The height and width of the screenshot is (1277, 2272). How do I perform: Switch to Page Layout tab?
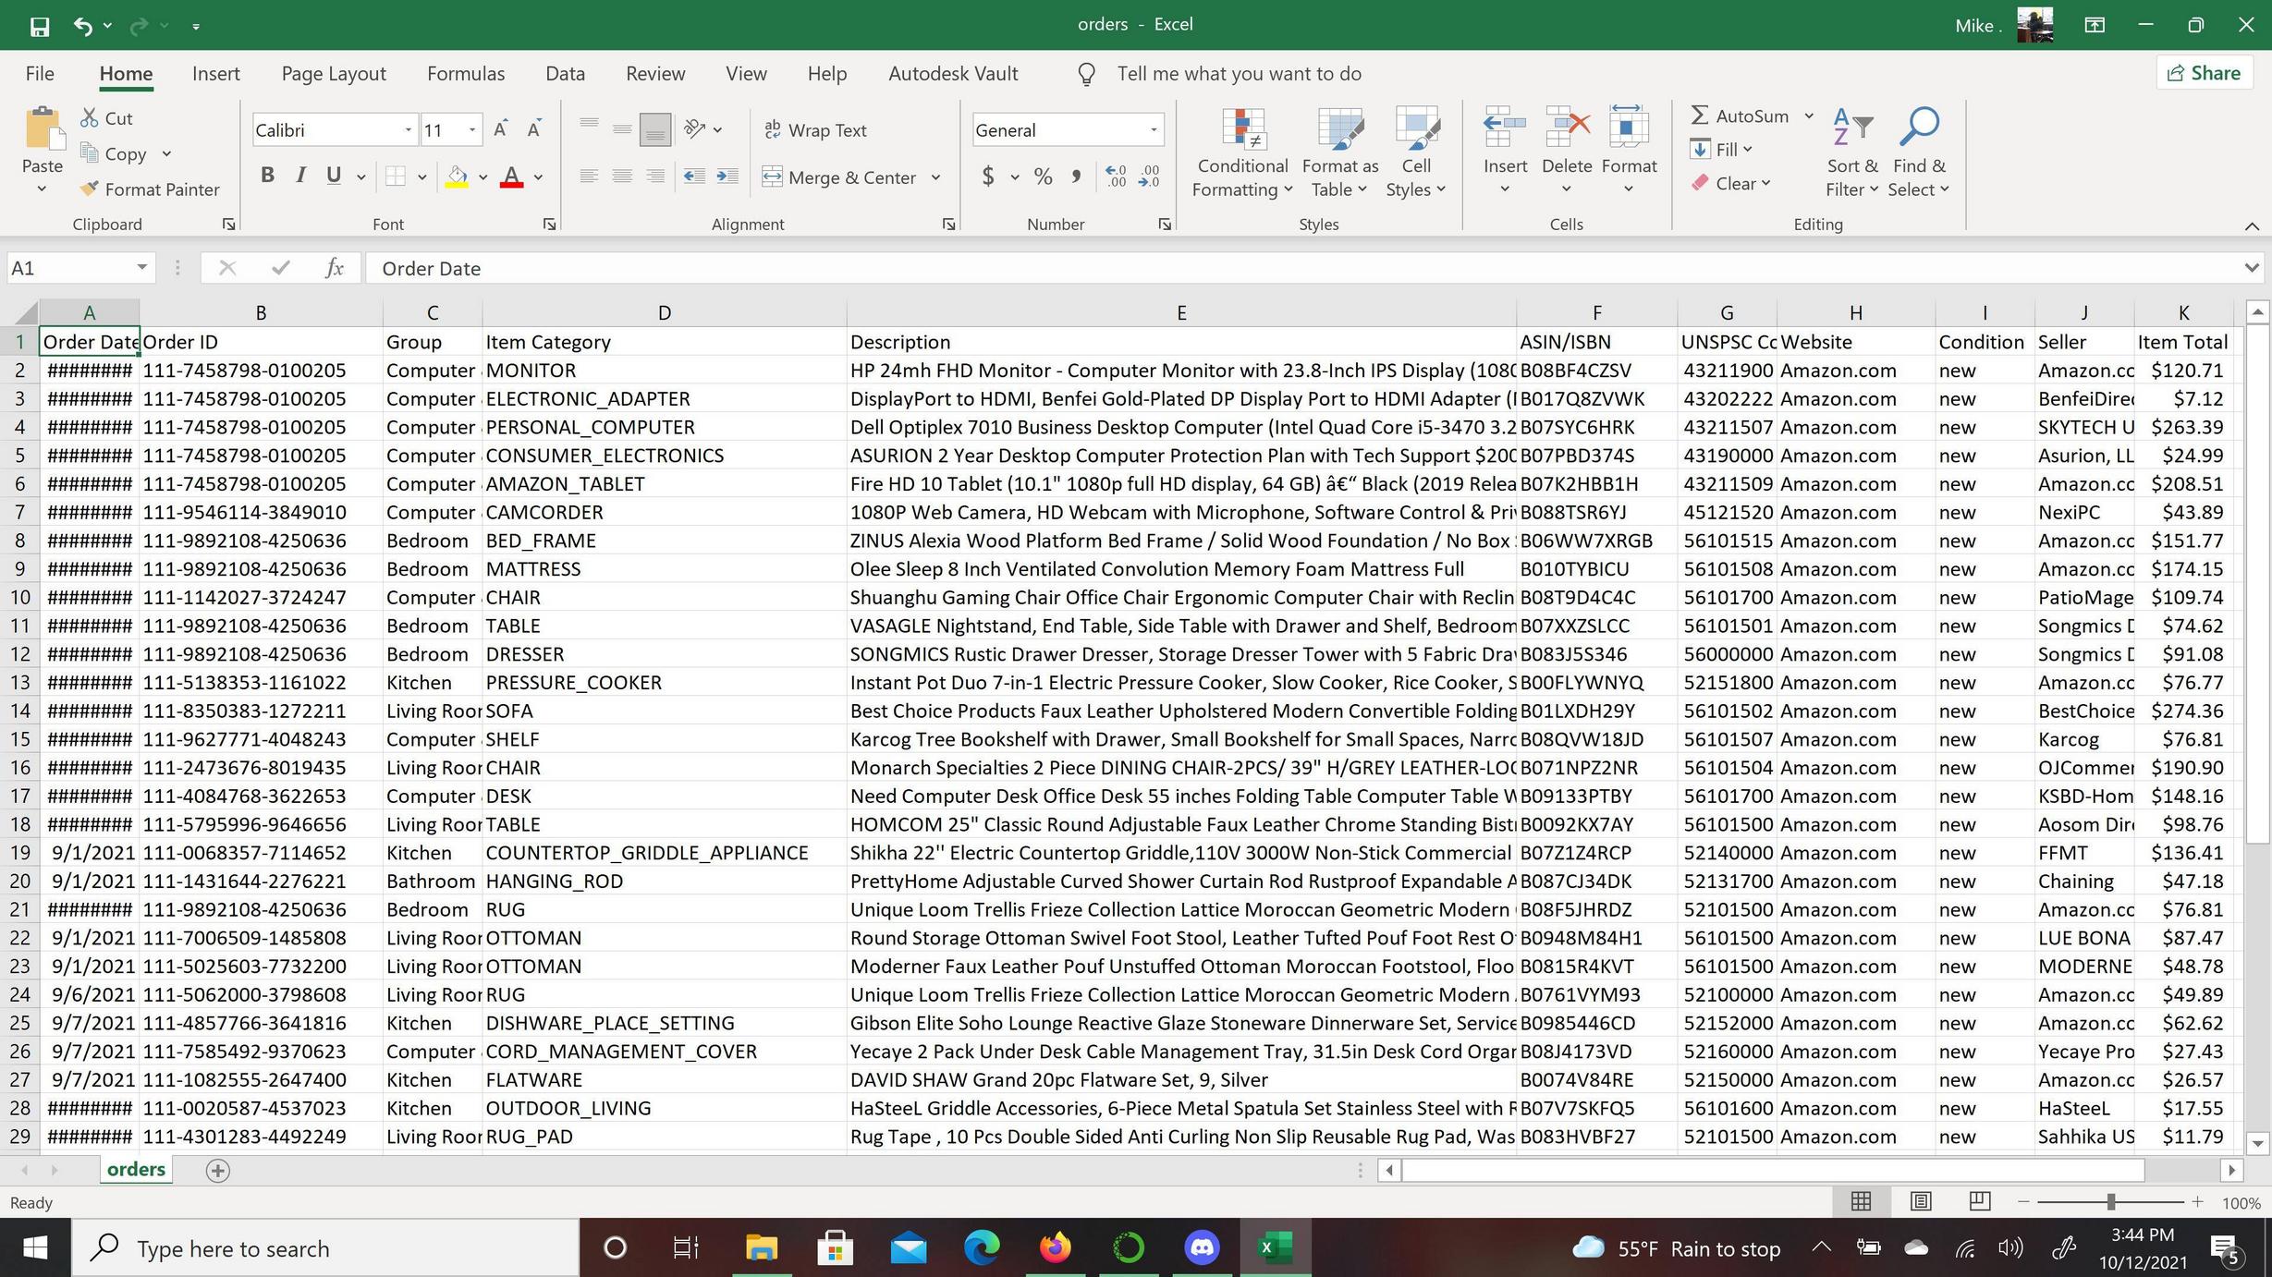coord(334,73)
